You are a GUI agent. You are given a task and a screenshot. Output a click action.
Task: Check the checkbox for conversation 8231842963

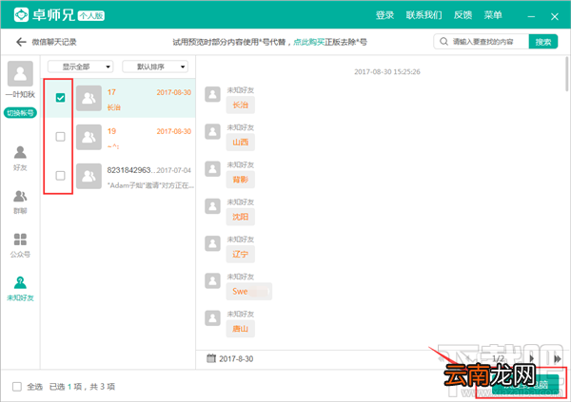[x=61, y=176]
